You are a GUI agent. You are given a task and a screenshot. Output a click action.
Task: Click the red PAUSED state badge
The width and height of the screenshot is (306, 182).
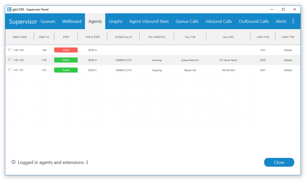coord(66,50)
